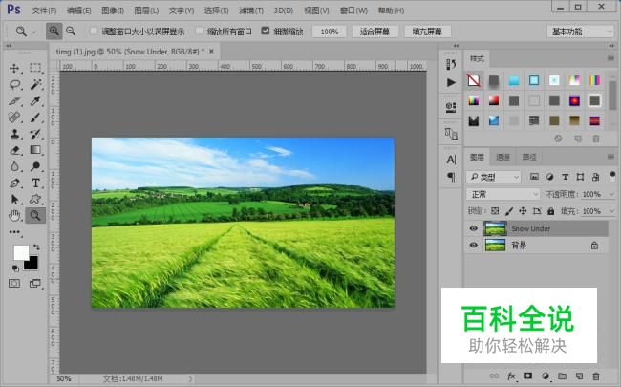Image resolution: width=621 pixels, height=387 pixels.
Task: Enable the 缩放所有窗口 checkbox
Action: [198, 32]
